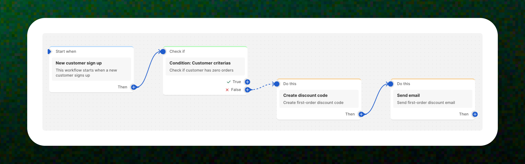The image size is (525, 164).
Task: Click input connector dot of Check if node
Action: point(163,52)
